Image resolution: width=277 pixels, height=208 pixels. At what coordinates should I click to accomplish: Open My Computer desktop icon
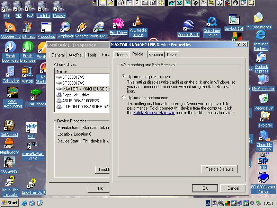pyautogui.click(x=263, y=80)
